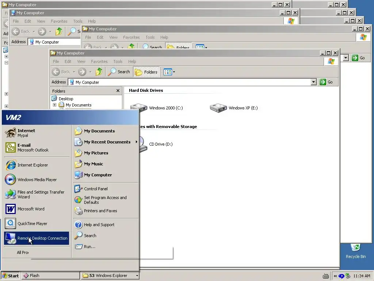Show hidden tray icons chevron

[x=335, y=276]
